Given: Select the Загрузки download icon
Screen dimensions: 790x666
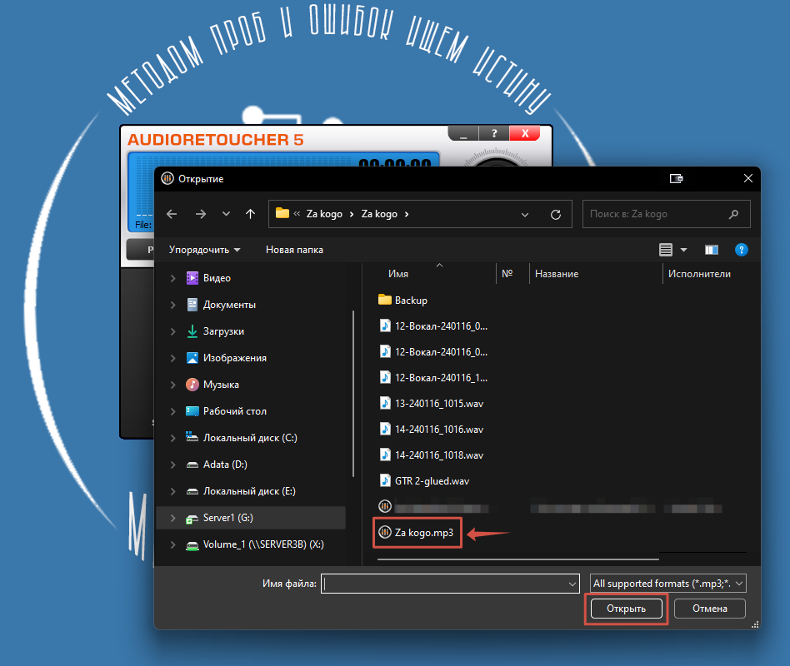Looking at the screenshot, I should [192, 331].
